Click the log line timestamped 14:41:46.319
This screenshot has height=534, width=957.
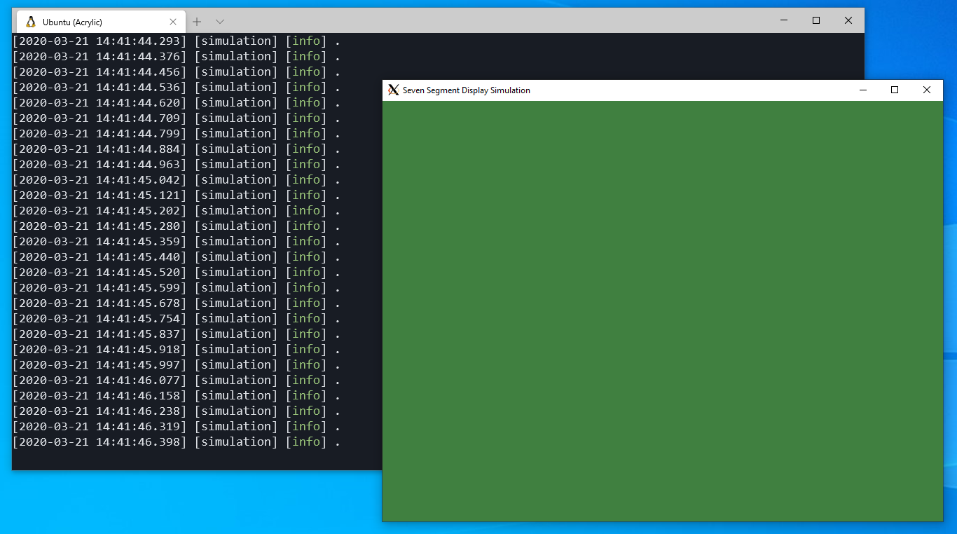pos(177,426)
